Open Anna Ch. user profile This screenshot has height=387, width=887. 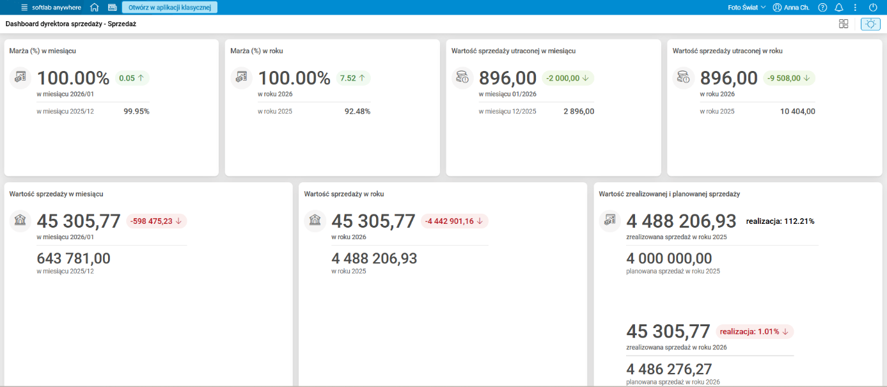pyautogui.click(x=791, y=8)
